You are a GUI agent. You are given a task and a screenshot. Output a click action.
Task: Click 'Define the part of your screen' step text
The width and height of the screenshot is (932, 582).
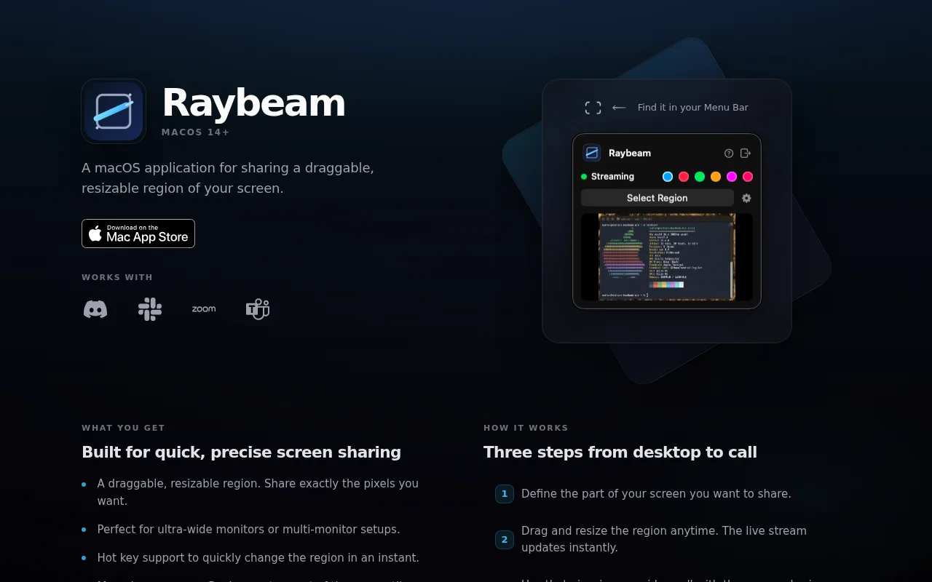[656, 494]
